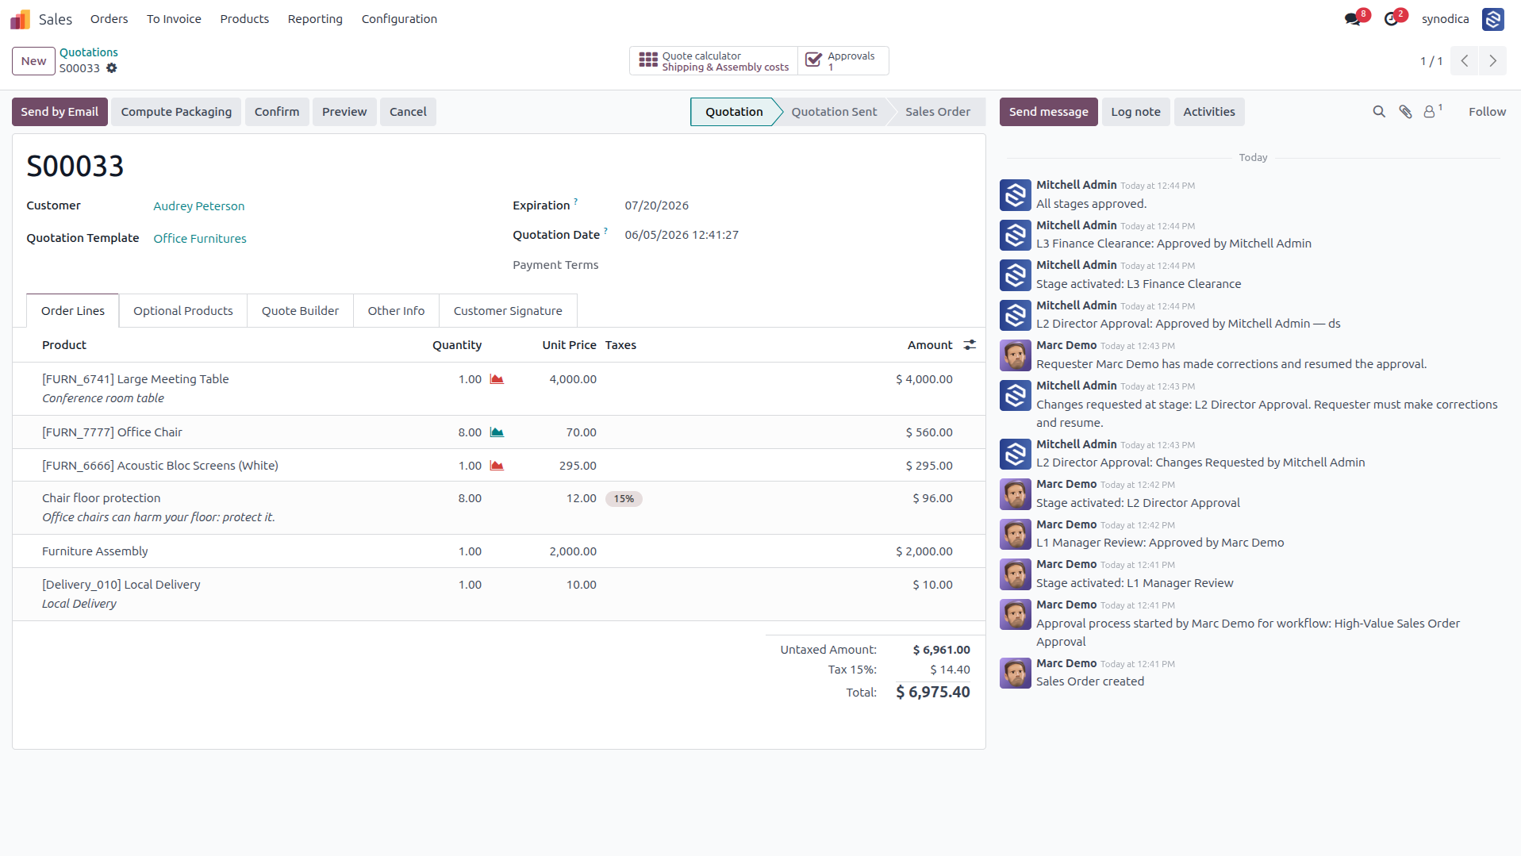The width and height of the screenshot is (1521, 856).
Task: Click the Preview button
Action: 344,112
